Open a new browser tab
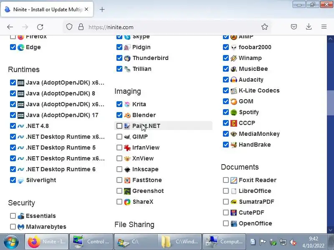The image size is (334, 250). tap(102, 9)
